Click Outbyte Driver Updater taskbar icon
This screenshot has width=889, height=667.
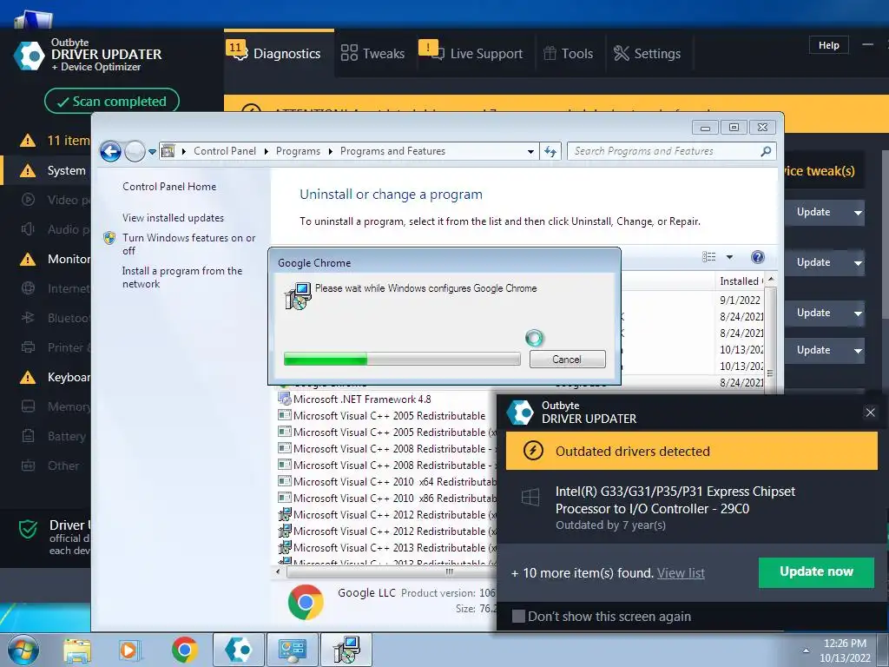[238, 650]
